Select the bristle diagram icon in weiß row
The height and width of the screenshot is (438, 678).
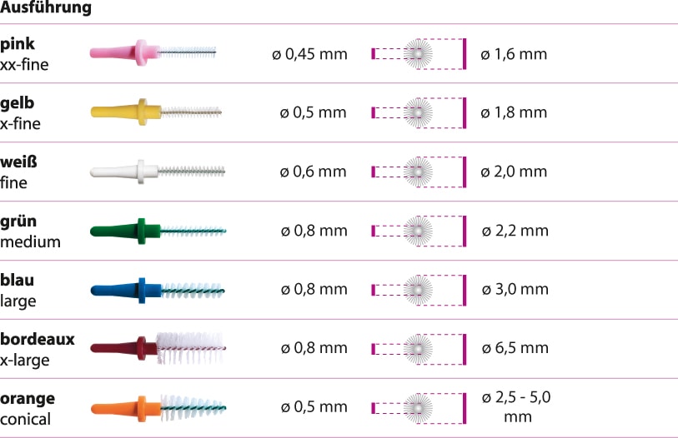click(x=419, y=172)
